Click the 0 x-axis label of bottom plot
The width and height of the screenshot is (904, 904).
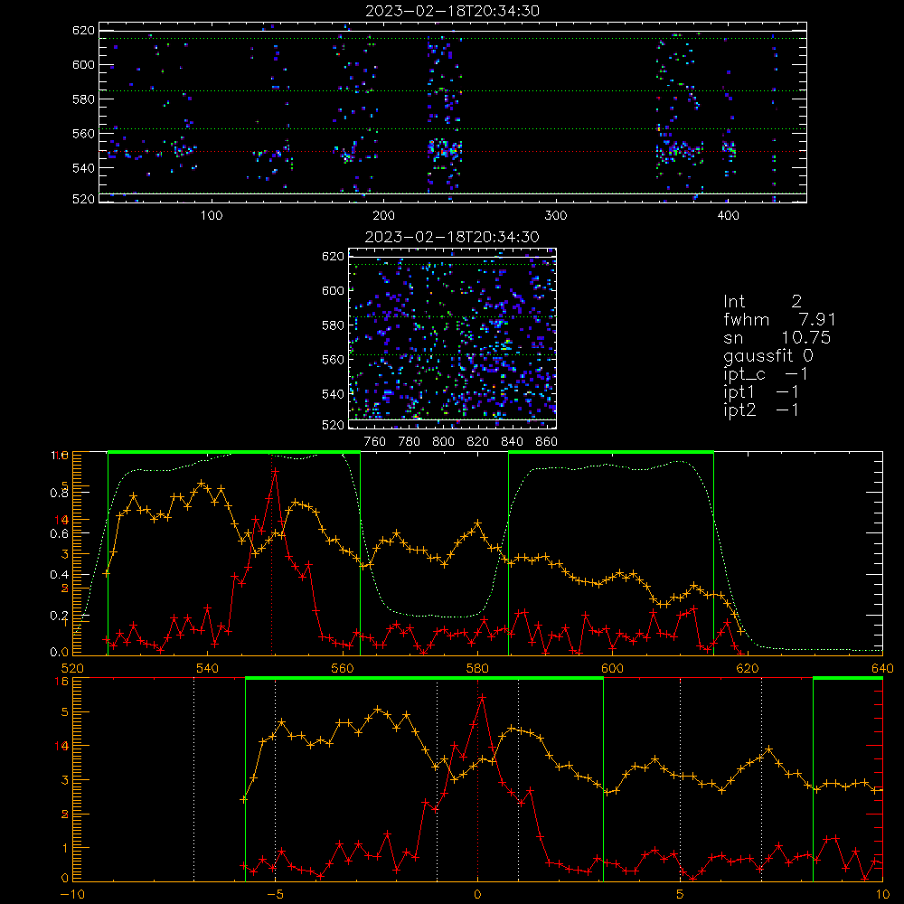pyautogui.click(x=477, y=895)
